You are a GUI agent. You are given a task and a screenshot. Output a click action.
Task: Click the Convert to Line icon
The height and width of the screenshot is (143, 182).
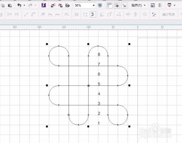click(x=26, y=15)
